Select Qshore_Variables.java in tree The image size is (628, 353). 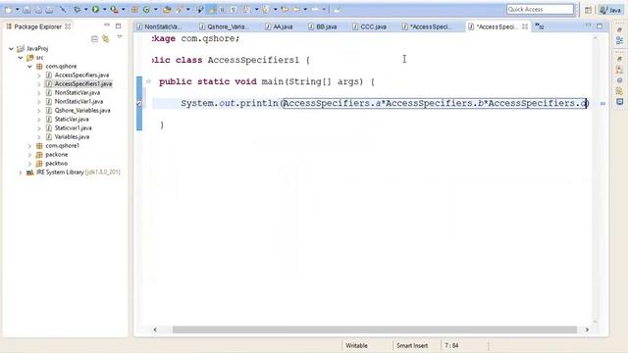[x=82, y=111]
